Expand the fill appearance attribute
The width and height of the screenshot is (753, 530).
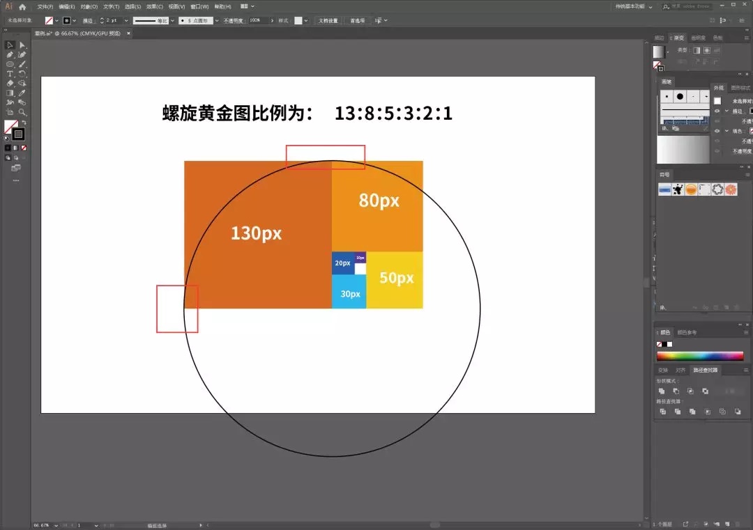point(727,131)
